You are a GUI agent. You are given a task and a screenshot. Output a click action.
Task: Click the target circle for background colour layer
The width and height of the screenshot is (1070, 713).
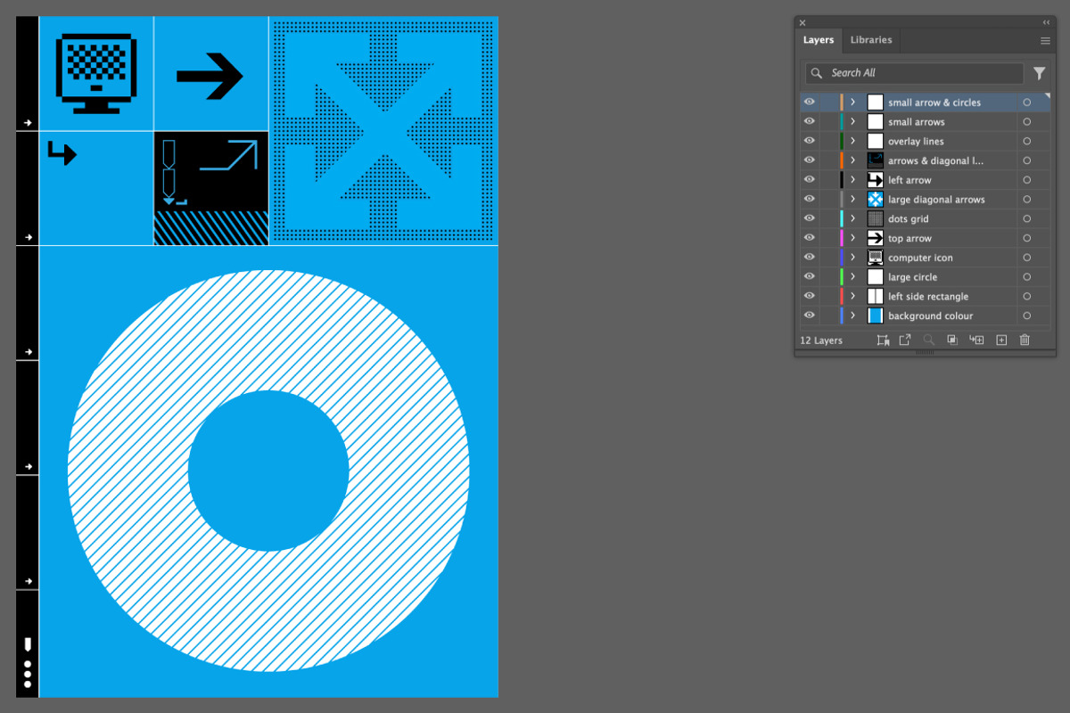1027,316
